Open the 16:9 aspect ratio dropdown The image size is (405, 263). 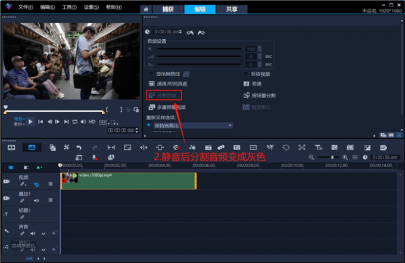click(x=104, y=123)
